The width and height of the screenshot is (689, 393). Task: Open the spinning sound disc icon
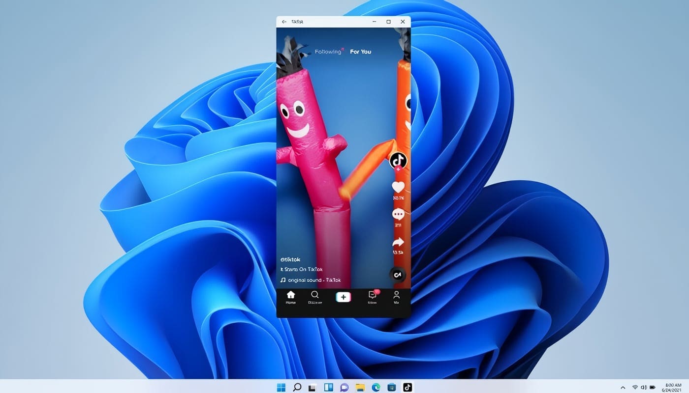click(398, 275)
